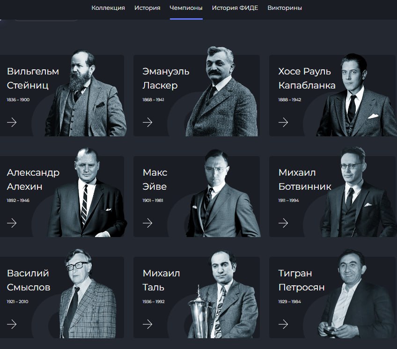Click Эмануэль Ласкер's portrait photo

[222, 91]
